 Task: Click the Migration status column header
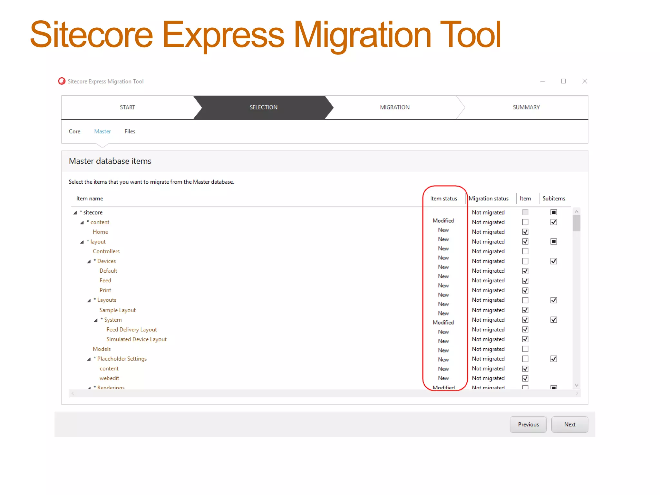coord(489,199)
